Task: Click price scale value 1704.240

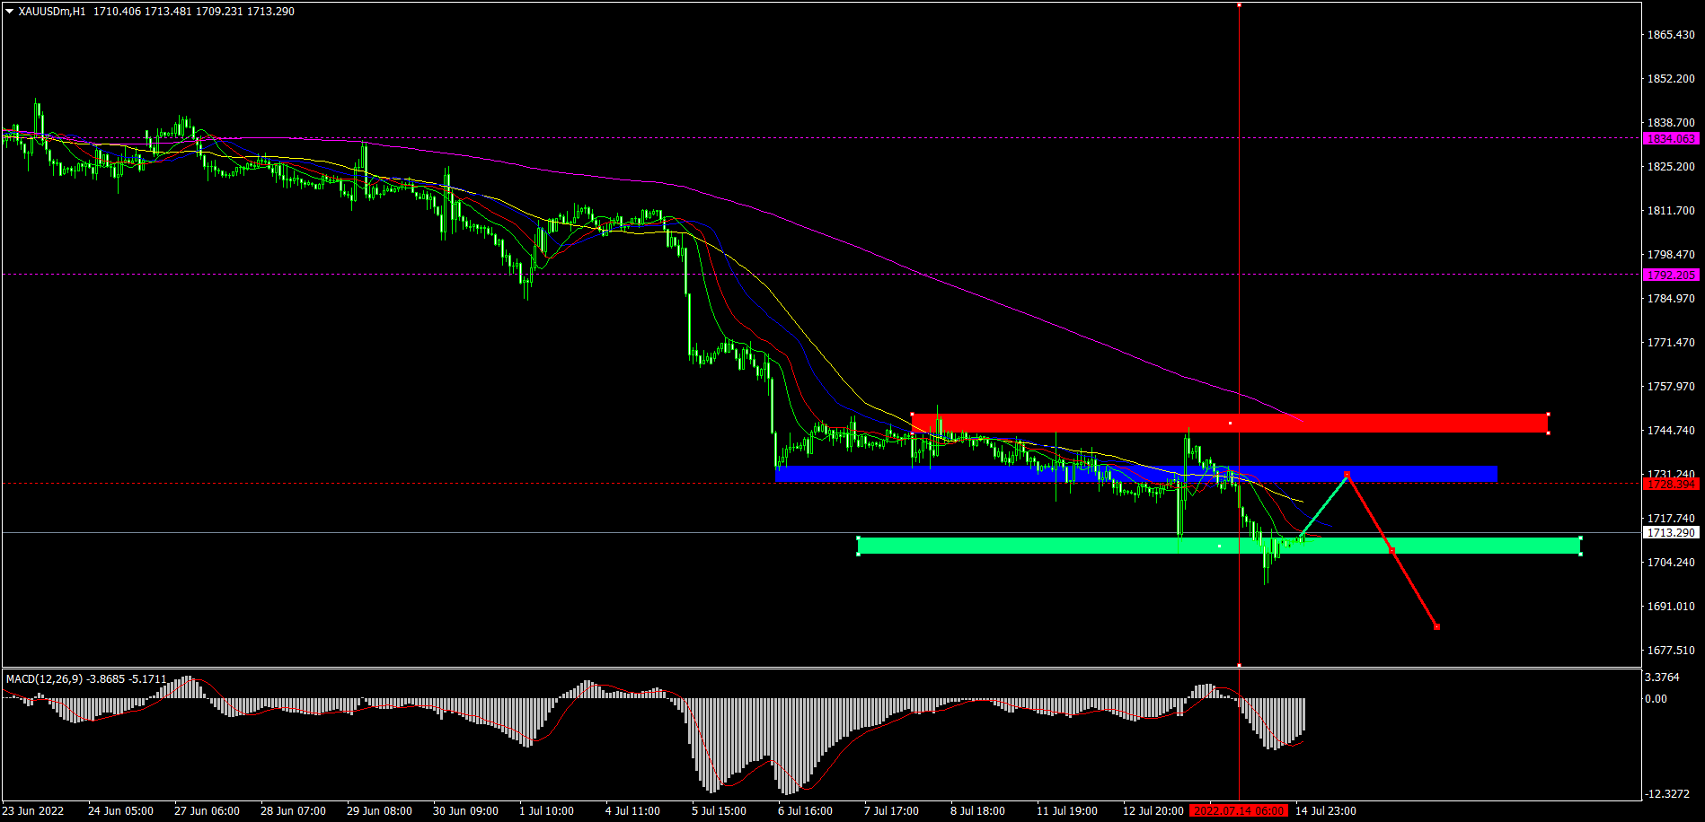Action: tap(1671, 563)
